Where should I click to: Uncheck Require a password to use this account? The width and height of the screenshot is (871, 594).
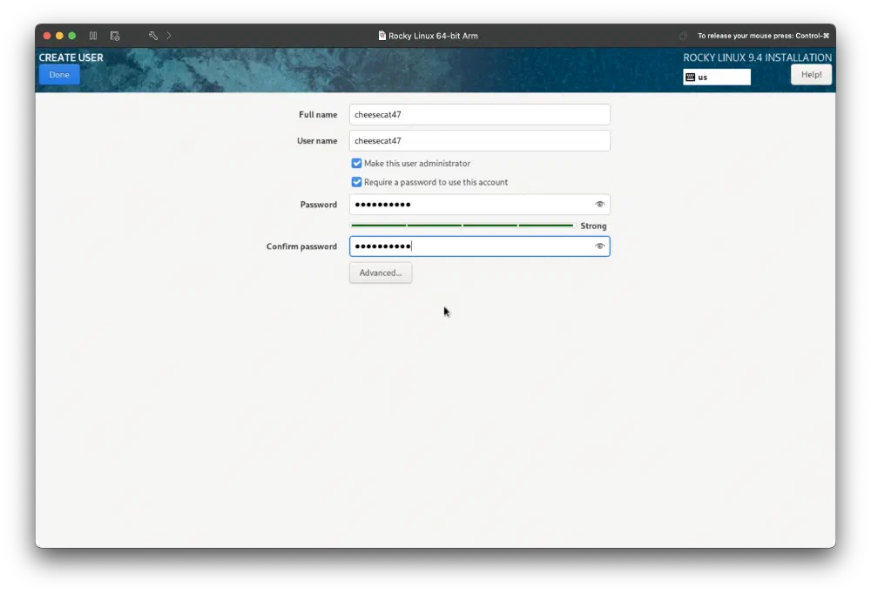point(356,182)
